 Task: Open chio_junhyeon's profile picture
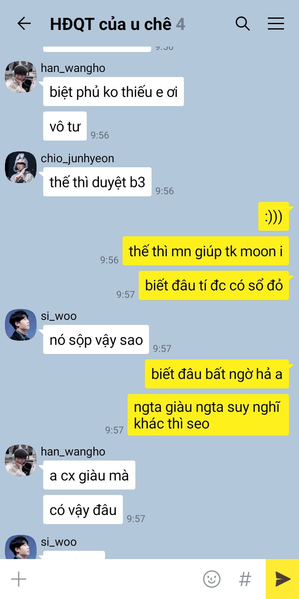point(21,167)
